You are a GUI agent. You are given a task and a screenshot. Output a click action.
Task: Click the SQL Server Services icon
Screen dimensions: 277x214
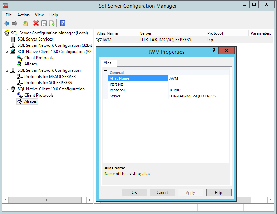[x=13, y=39]
